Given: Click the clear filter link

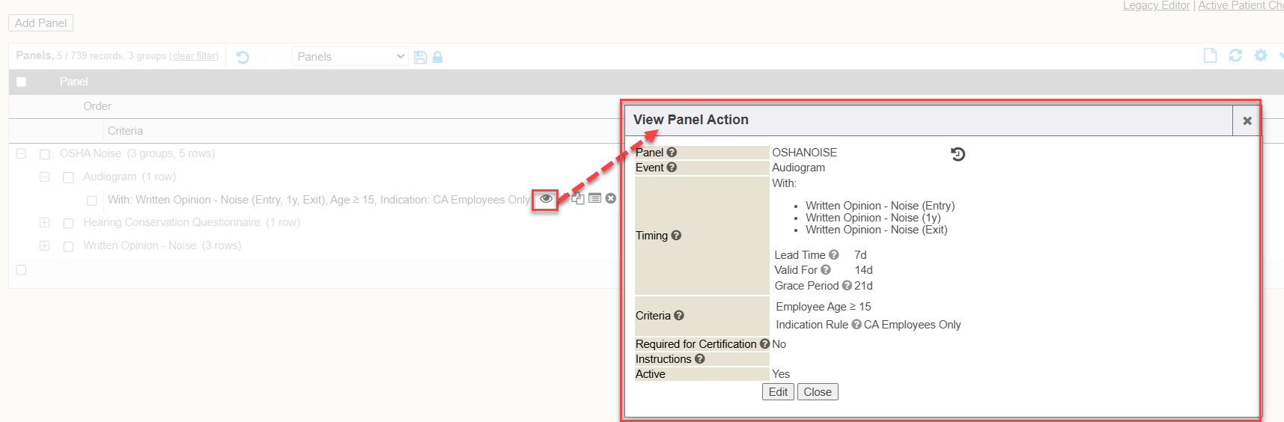Looking at the screenshot, I should tap(194, 56).
